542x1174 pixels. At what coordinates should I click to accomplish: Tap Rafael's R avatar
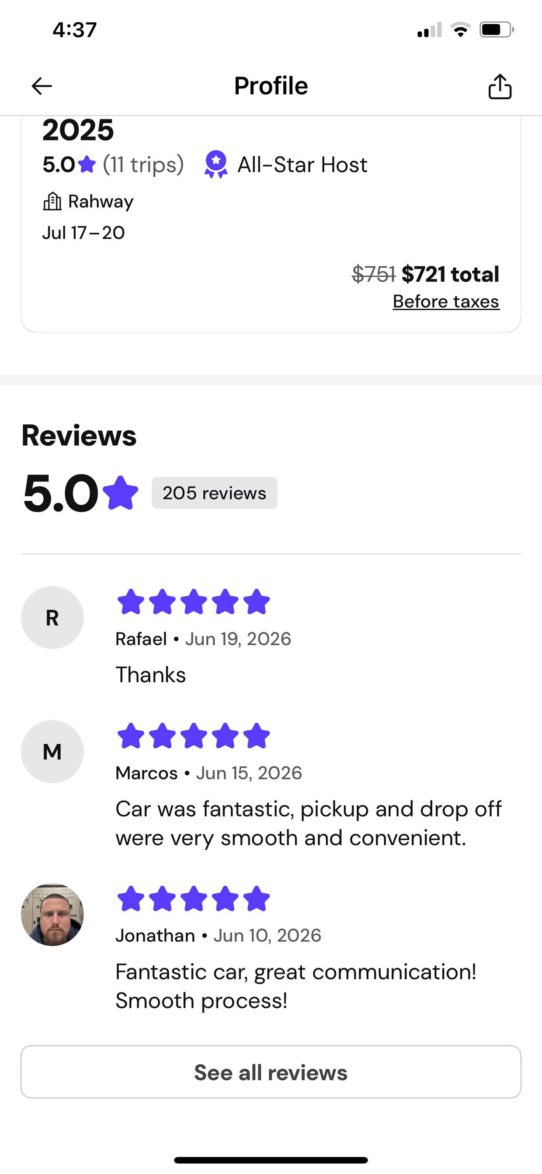(x=52, y=618)
